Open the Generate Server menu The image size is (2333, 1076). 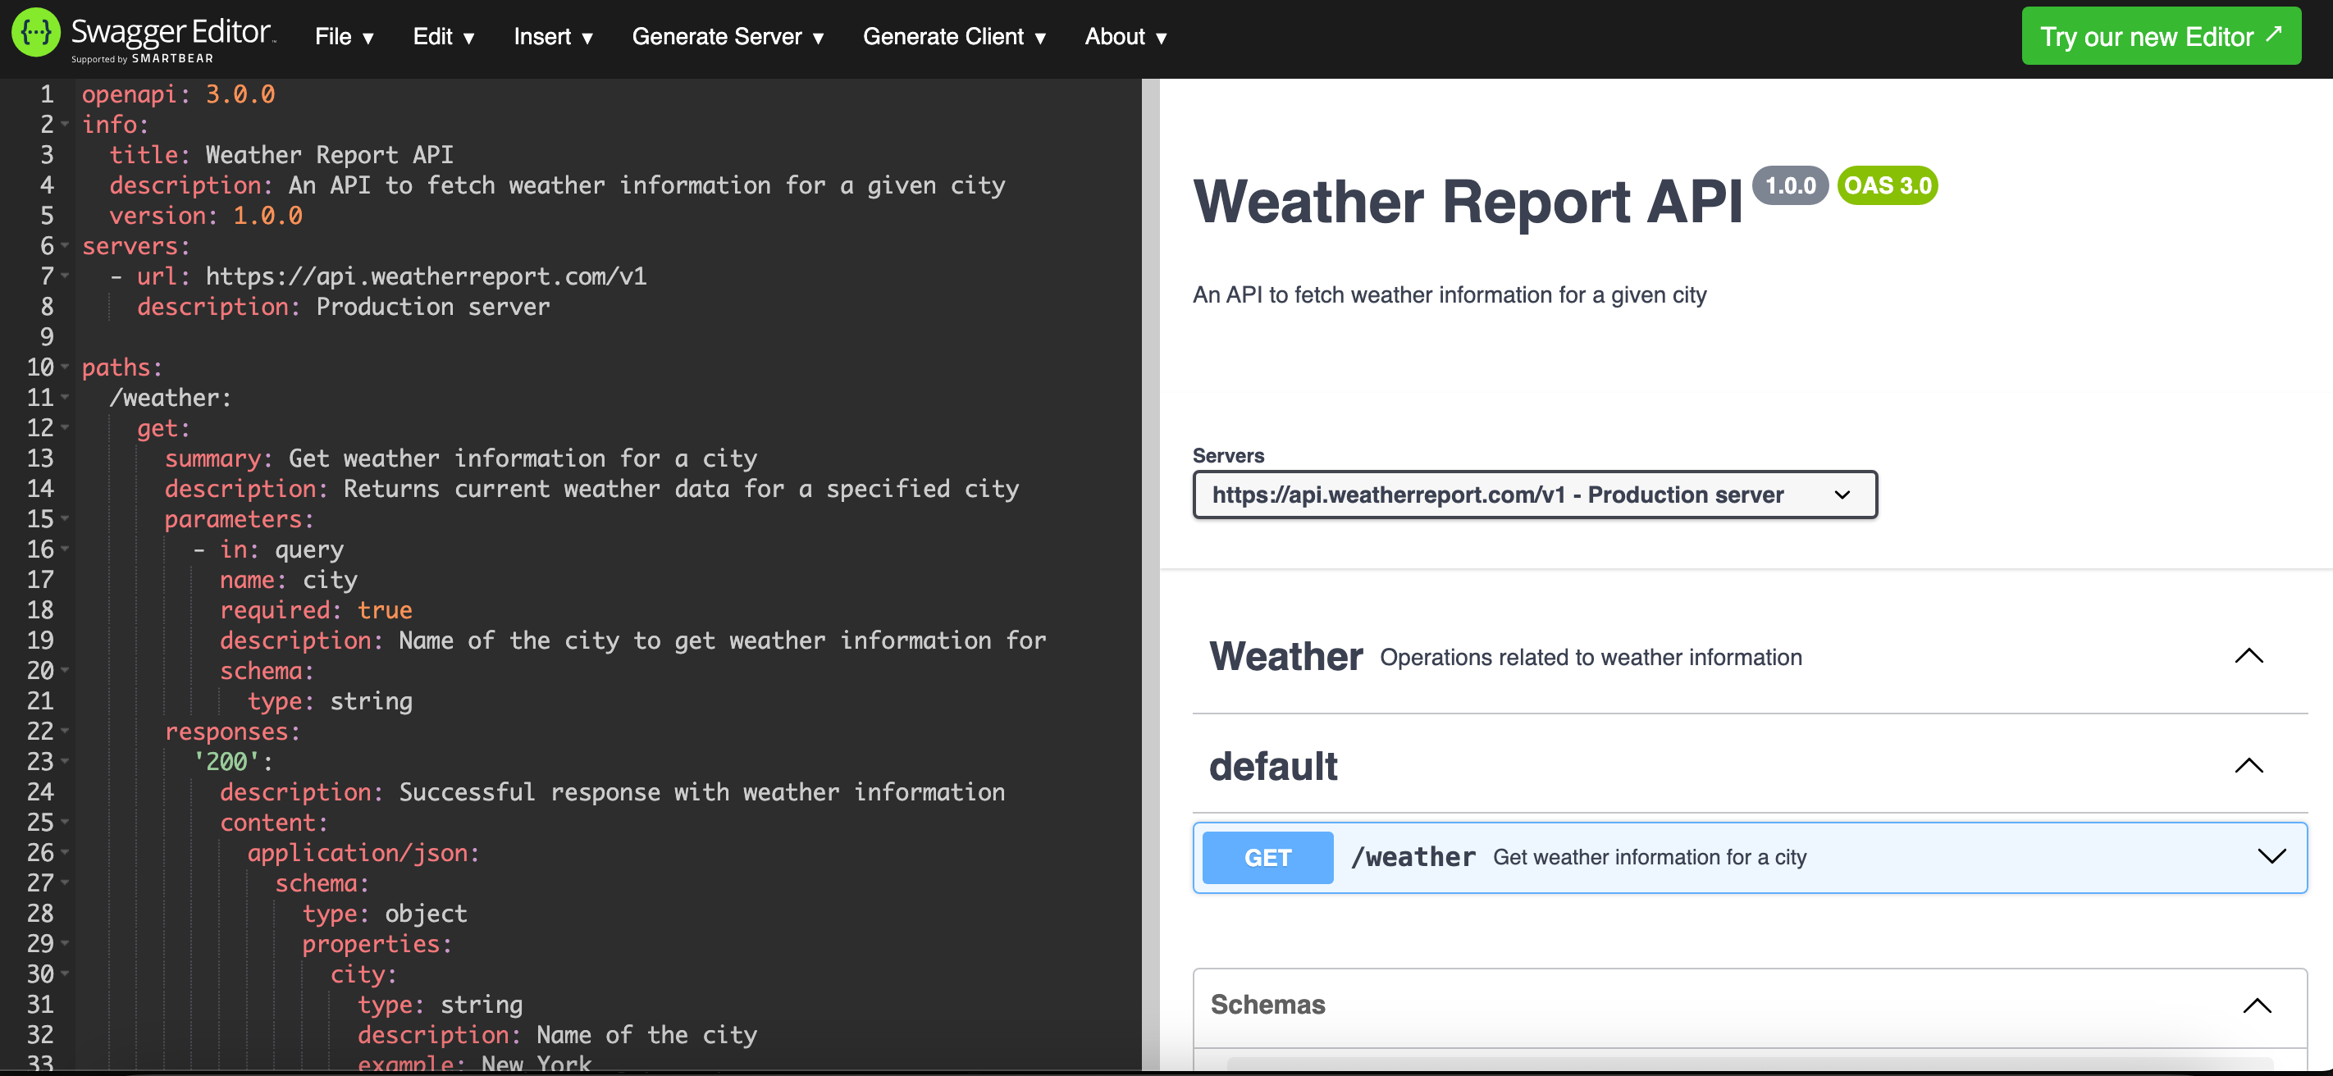[x=728, y=36]
